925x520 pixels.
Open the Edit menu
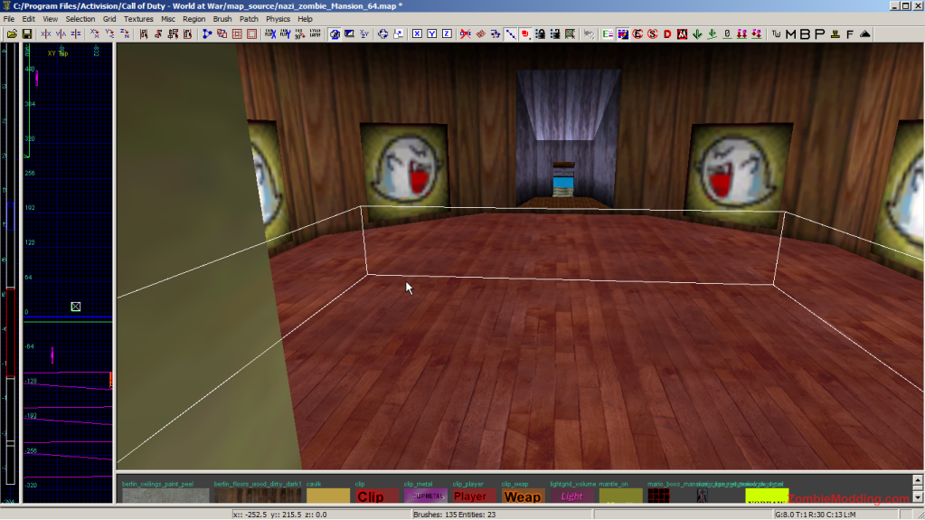pyautogui.click(x=28, y=19)
